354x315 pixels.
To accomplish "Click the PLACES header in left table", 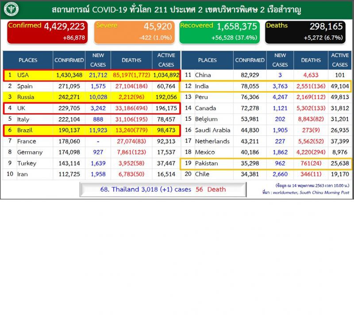I will pyautogui.click(x=28, y=60).
